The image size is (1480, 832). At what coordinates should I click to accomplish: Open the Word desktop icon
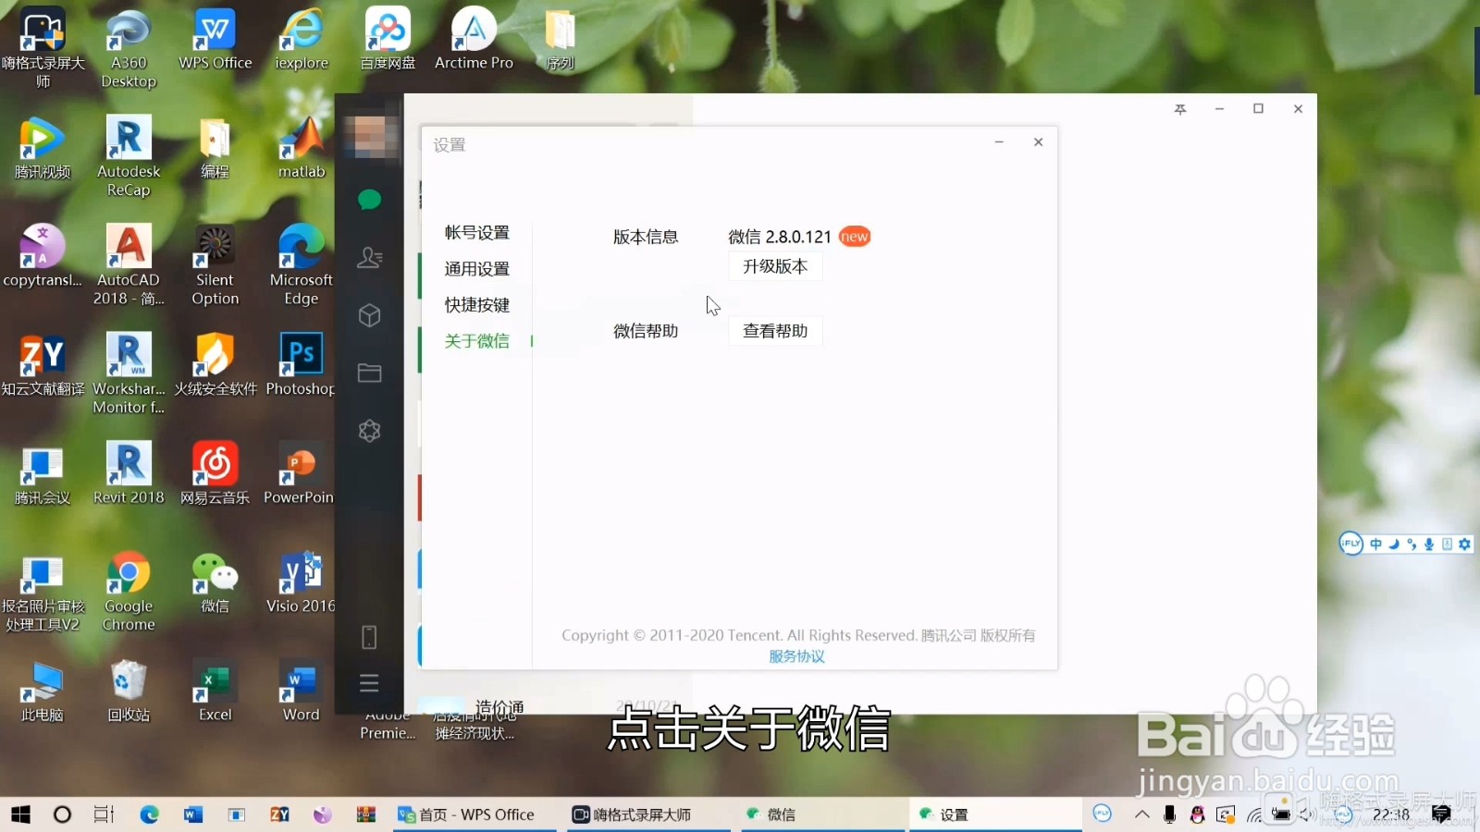(302, 691)
